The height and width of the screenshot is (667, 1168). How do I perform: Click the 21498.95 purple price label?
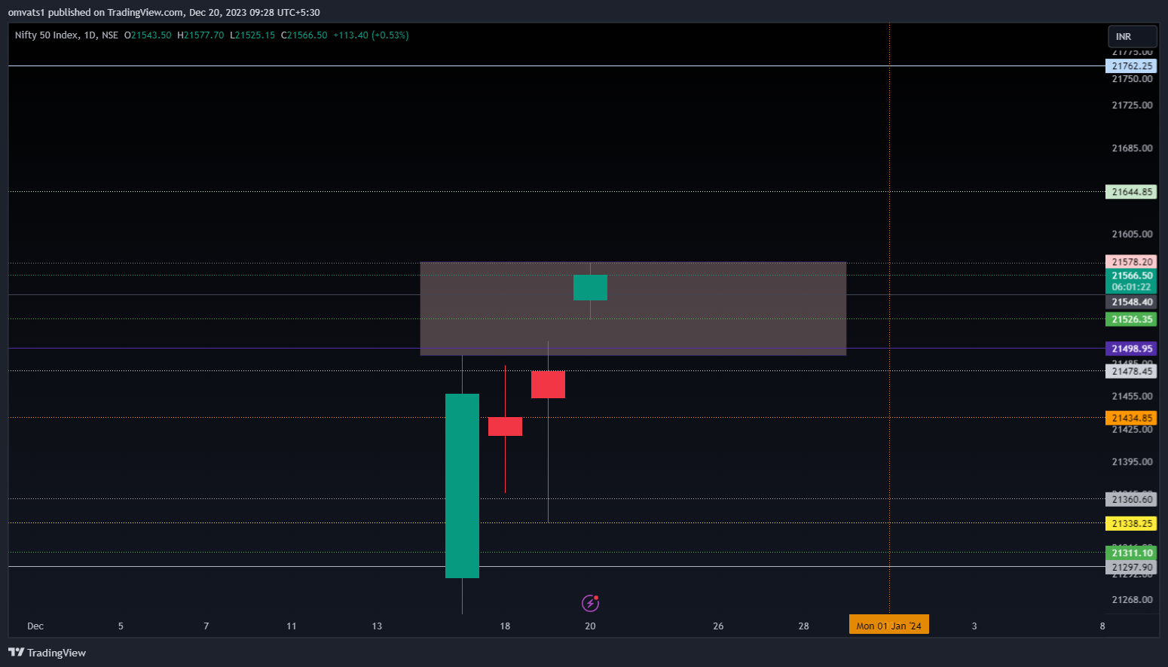[1131, 349]
